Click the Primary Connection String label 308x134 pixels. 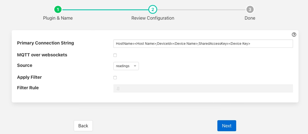pyautogui.click(x=45, y=43)
